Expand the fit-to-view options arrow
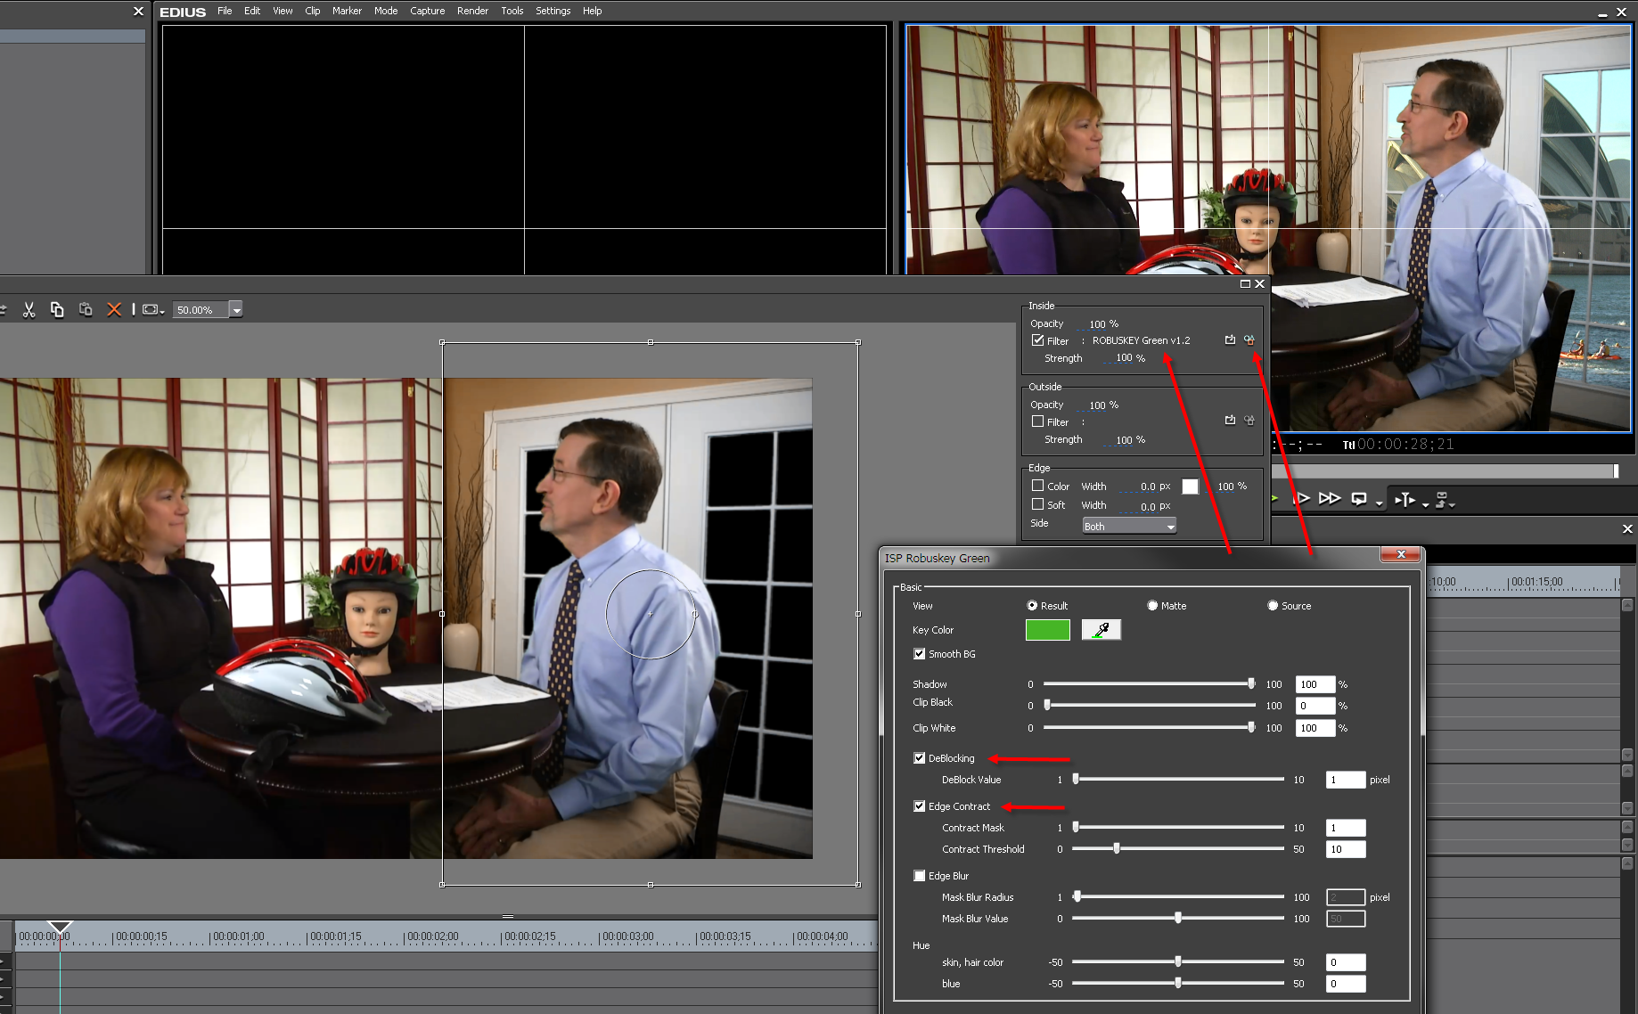The width and height of the screenshot is (1638, 1014). tap(162, 311)
